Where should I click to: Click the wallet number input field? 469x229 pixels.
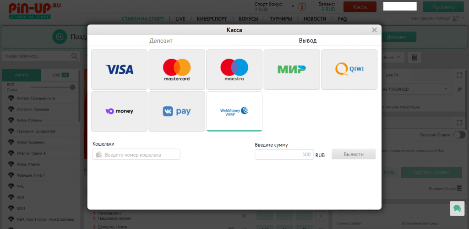click(136, 154)
